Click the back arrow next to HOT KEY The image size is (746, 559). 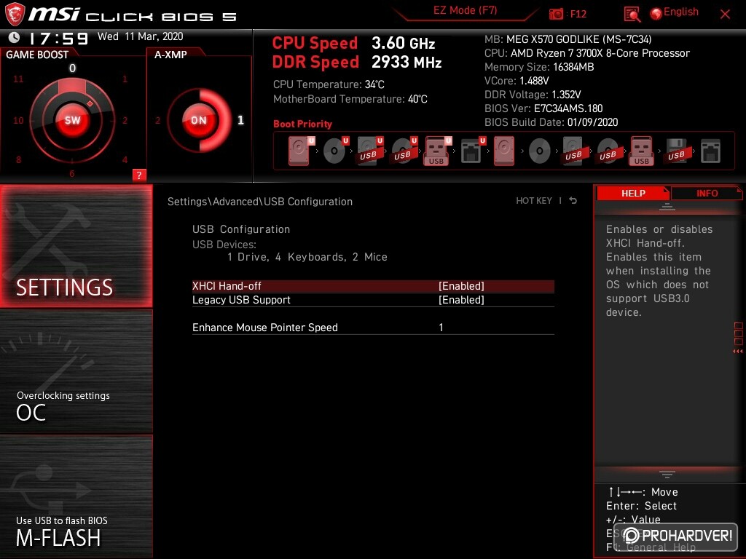pyautogui.click(x=573, y=201)
